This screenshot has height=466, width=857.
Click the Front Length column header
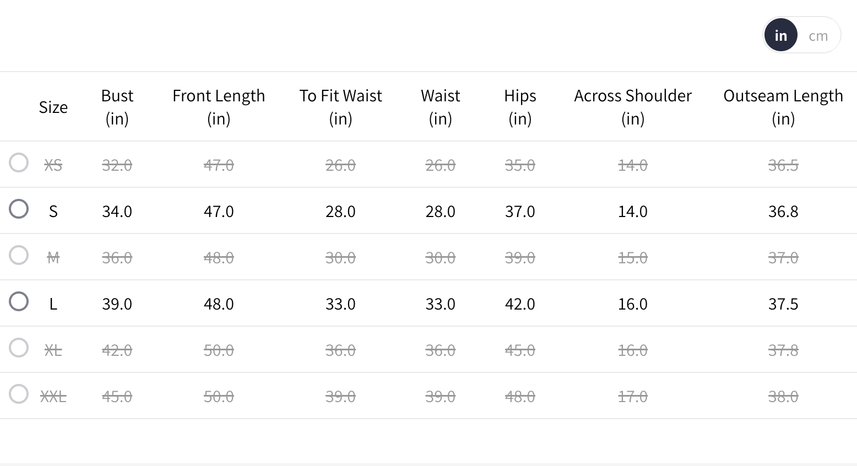[219, 107]
